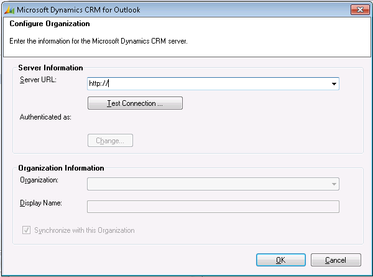Click the Organization Information group title

tap(61, 168)
